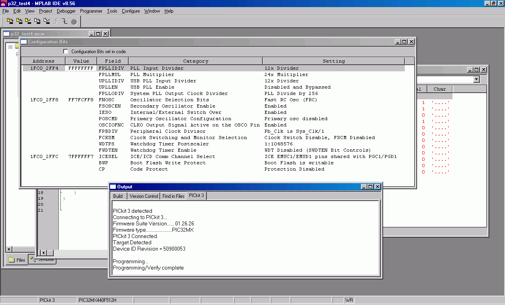Open the Help menu
This screenshot has width=505, height=305.
[x=169, y=11]
